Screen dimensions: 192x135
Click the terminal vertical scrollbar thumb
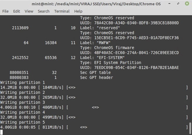[190, 127]
